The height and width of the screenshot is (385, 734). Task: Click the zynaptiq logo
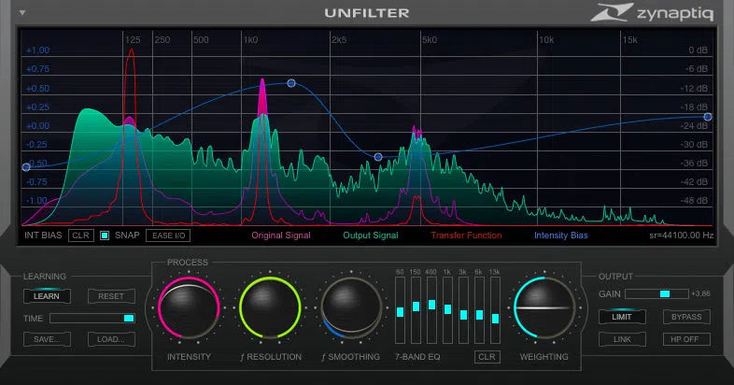tap(652, 13)
